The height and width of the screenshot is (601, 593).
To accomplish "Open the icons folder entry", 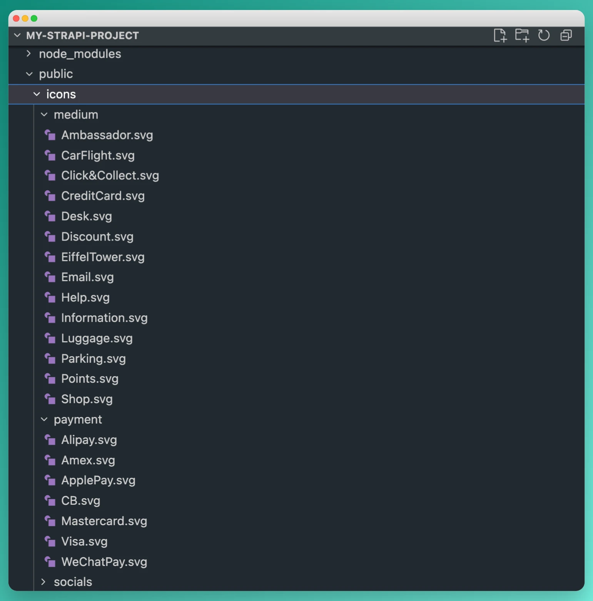I will tap(61, 94).
